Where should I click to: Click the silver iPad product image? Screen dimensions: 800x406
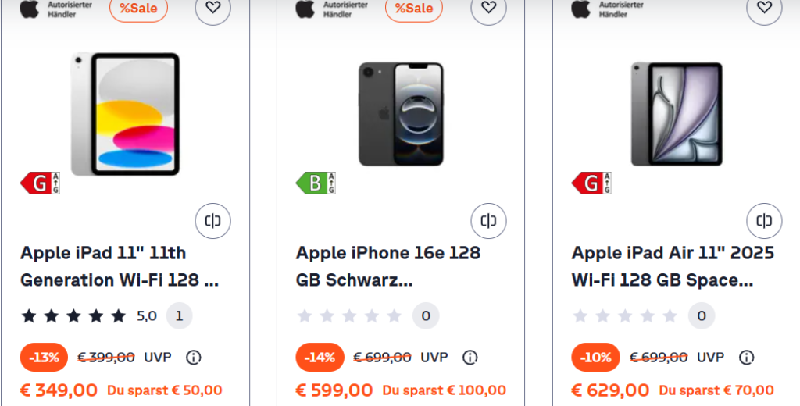click(x=125, y=114)
